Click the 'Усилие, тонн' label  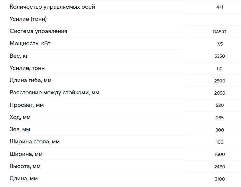27,68
